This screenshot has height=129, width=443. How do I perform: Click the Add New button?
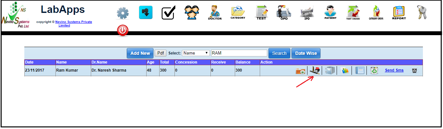pyautogui.click(x=140, y=53)
